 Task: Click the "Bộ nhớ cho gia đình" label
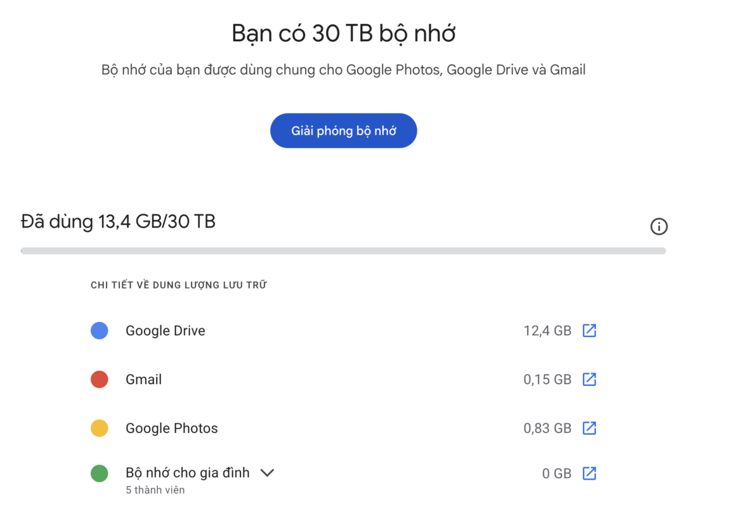188,473
